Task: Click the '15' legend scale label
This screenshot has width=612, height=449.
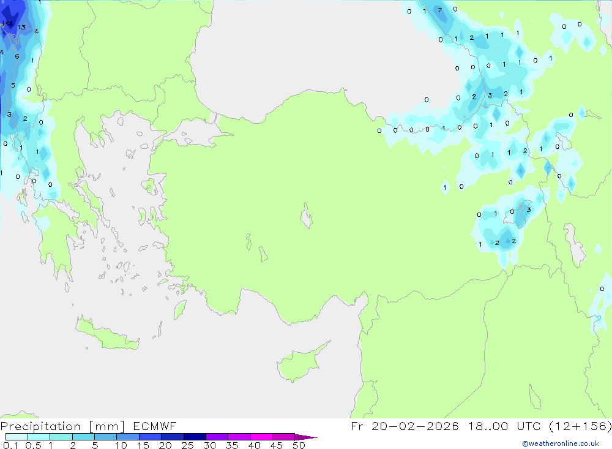Action: click(143, 445)
